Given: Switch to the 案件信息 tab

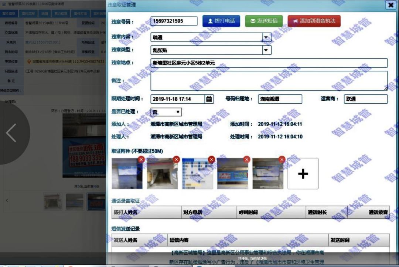Looking at the screenshot, I should coord(9,13).
